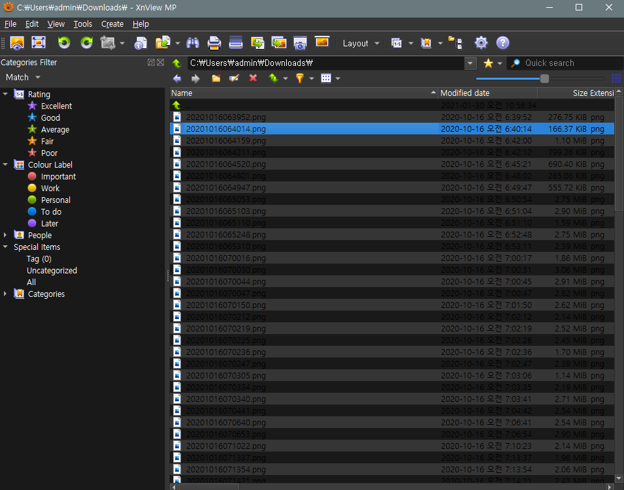Toggle the Important colour label filter

[58, 176]
